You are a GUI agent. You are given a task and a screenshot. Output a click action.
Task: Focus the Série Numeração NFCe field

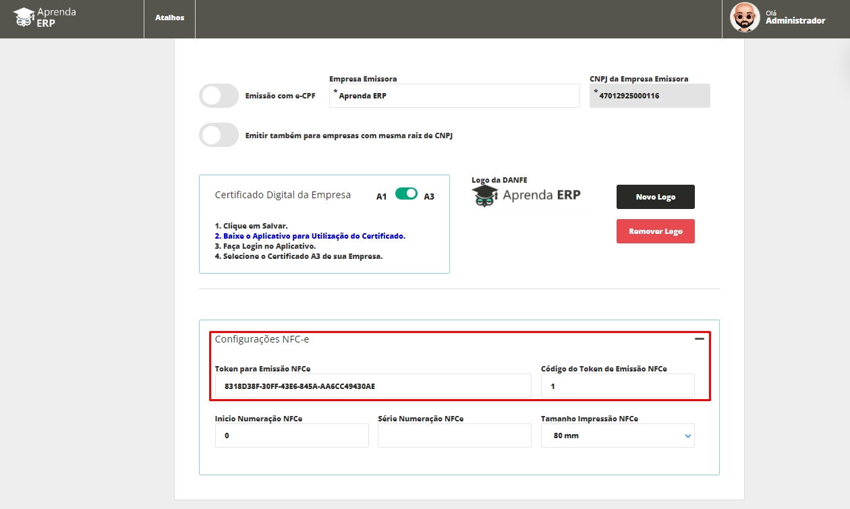[x=454, y=436]
